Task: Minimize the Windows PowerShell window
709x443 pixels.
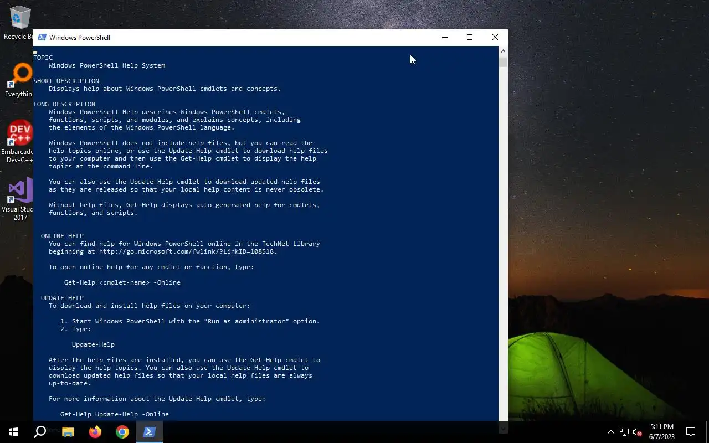Action: tap(444, 37)
